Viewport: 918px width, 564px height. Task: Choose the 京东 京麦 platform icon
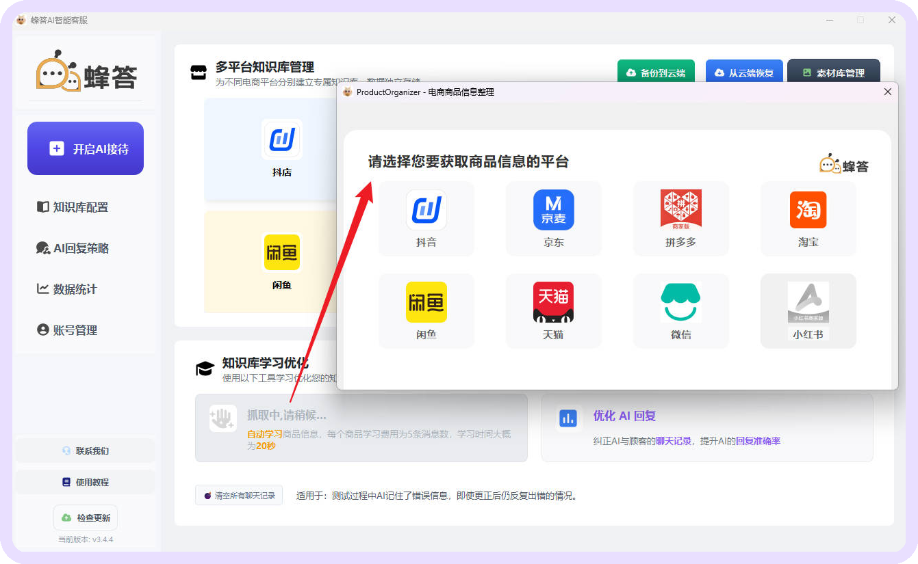point(553,211)
